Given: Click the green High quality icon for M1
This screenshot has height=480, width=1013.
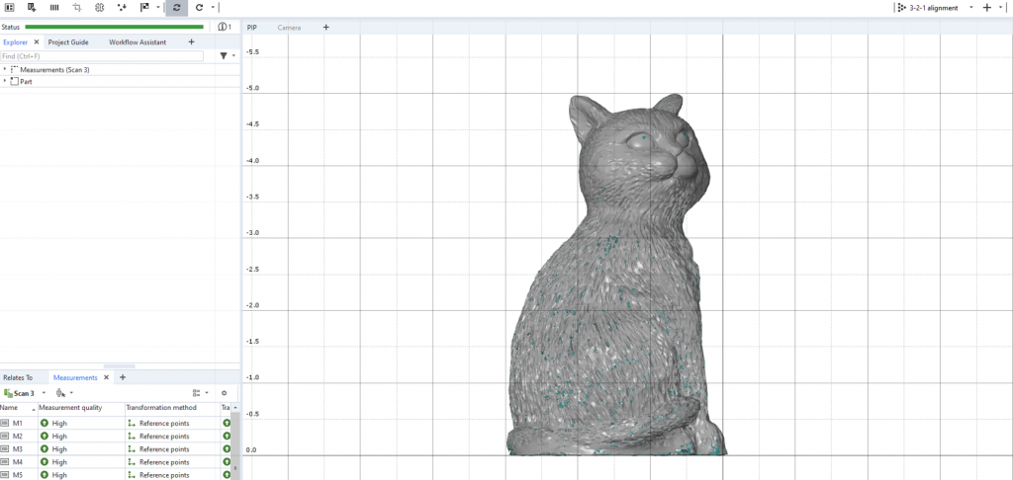Looking at the screenshot, I should click(45, 424).
